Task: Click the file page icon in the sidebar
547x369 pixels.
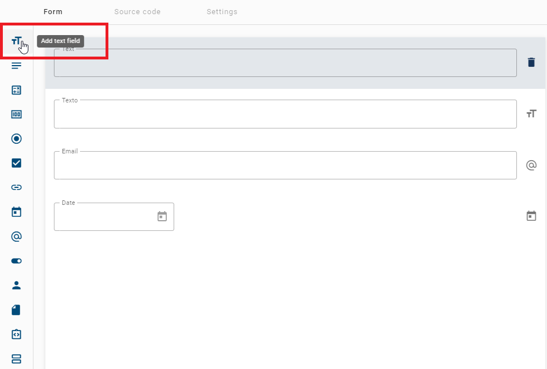Action: 16,310
